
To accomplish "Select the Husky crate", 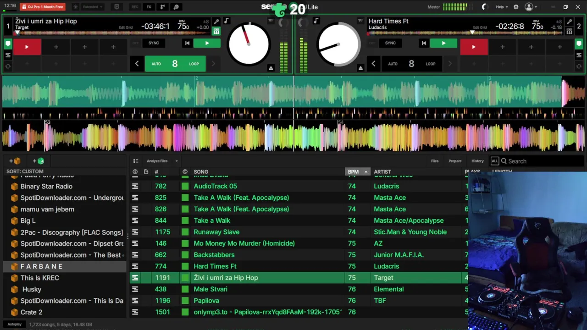I will 65,289.
